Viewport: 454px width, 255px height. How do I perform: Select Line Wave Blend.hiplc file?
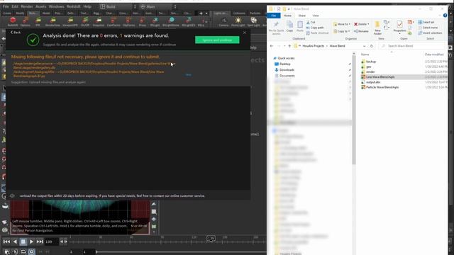380,77
